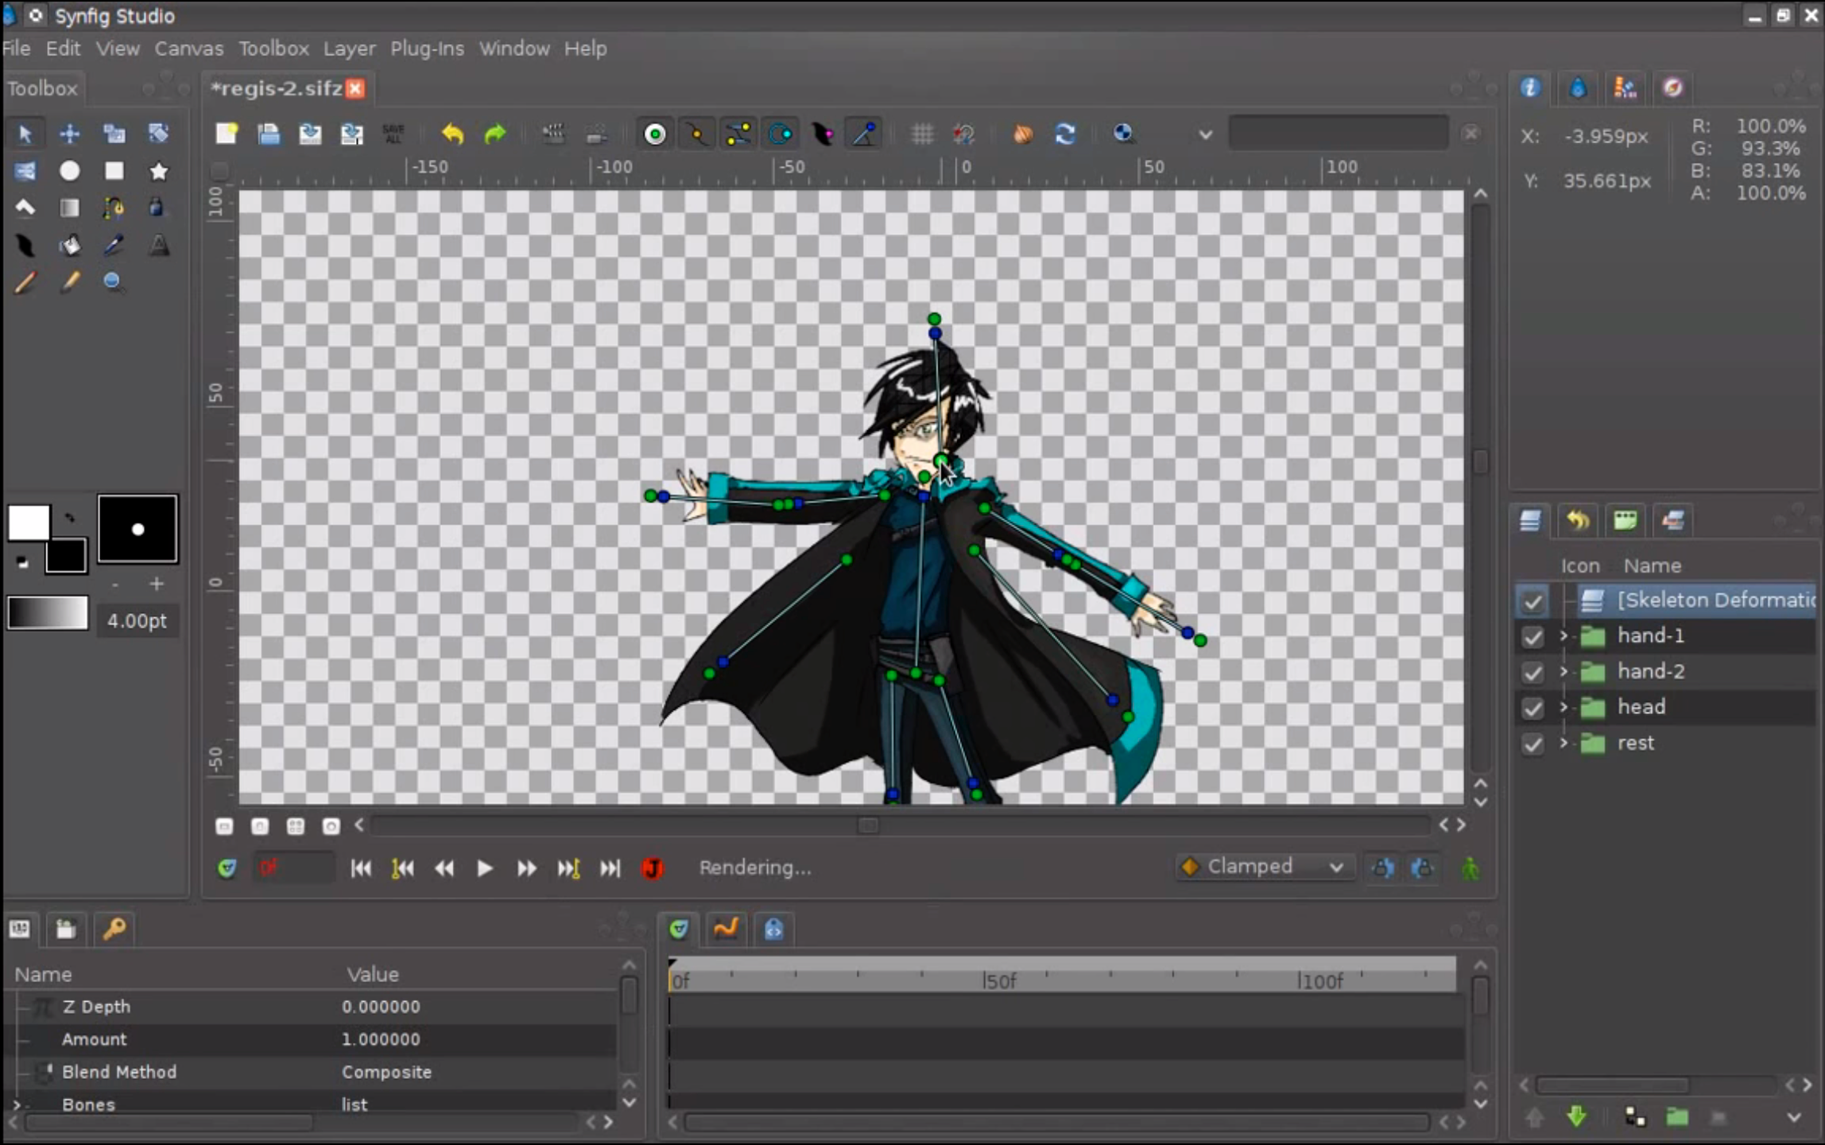Uncheck the rest layer checkbox
The image size is (1825, 1145).
pos(1532,744)
